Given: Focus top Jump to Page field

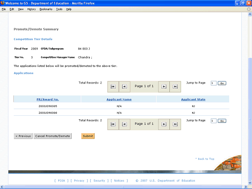Looking at the screenshot, I should [x=213, y=83].
